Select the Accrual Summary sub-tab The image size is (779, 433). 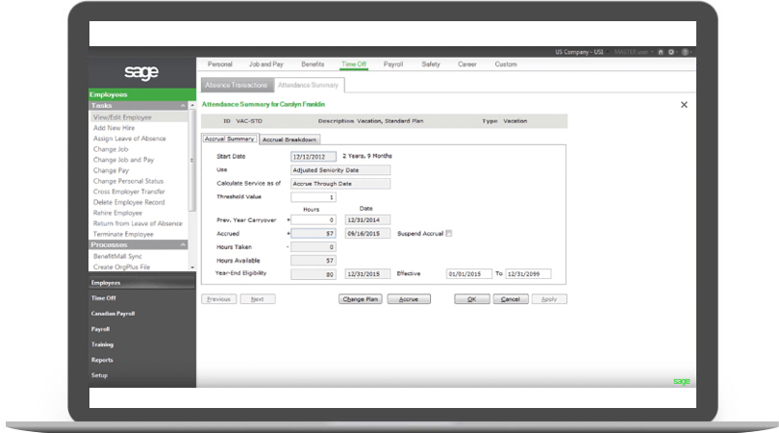coord(230,140)
